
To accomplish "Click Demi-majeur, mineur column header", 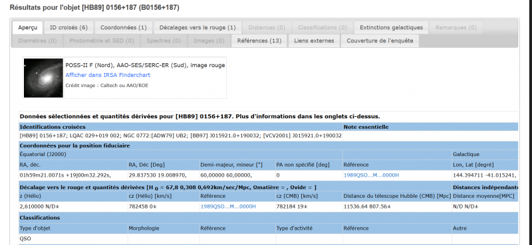I will (x=231, y=165).
